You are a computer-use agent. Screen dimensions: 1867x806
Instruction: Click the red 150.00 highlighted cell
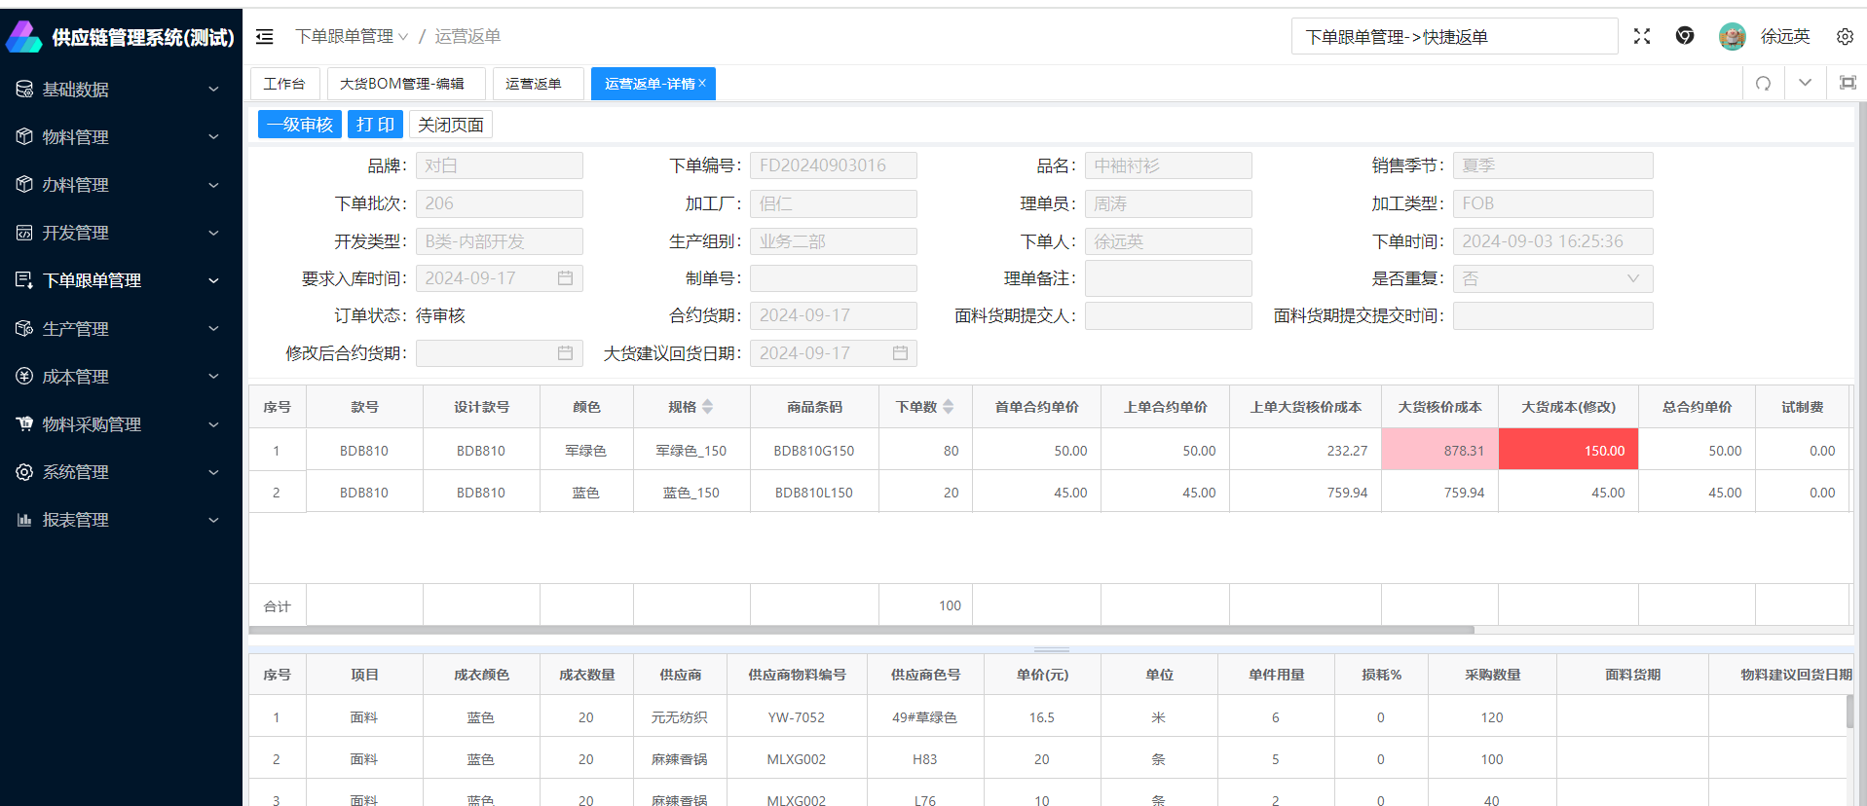1568,450
